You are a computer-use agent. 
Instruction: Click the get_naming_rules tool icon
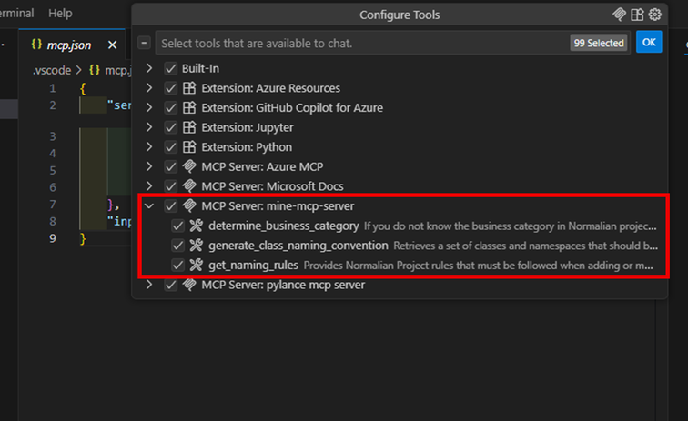pyautogui.click(x=197, y=266)
